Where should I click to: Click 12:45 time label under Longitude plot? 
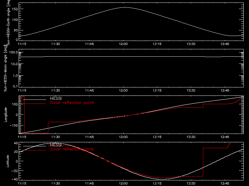pos(225,137)
